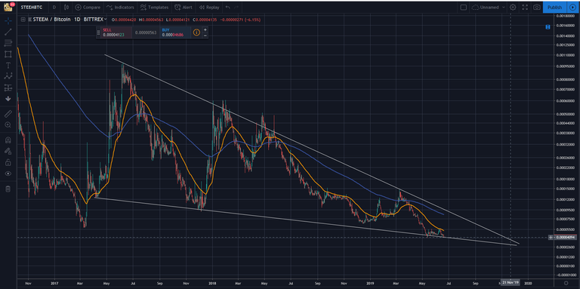Image resolution: width=580 pixels, height=289 pixels.
Task: Click the trash remove drawings icon
Action: [x=8, y=189]
